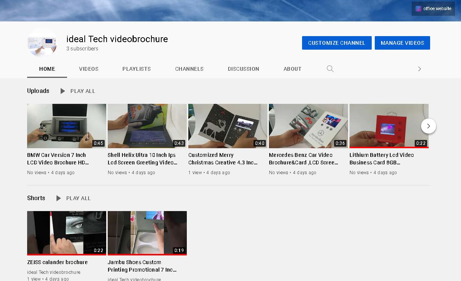This screenshot has height=281, width=461.
Task: Open the ZEISS calander brochure thumbnail
Action: point(67,233)
